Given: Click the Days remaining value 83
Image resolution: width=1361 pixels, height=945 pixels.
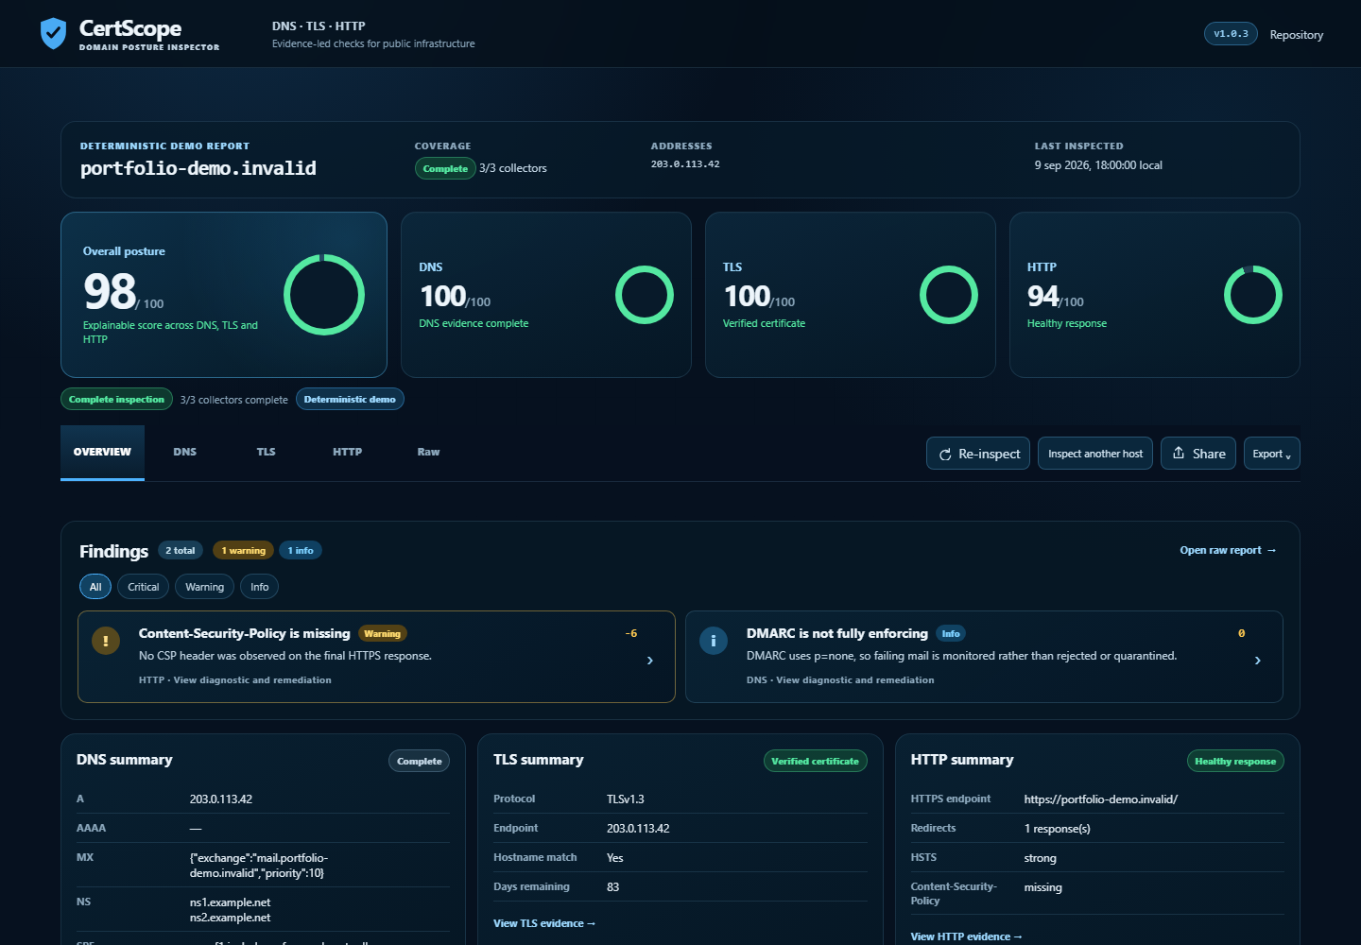Looking at the screenshot, I should tap(613, 887).
